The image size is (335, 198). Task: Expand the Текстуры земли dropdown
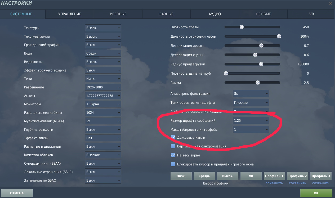103,37
